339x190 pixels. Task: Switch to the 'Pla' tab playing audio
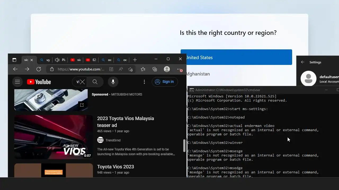60,60
